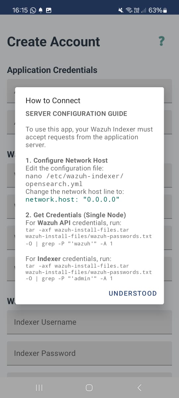Tap the green network.host: "0.0.0.0" text
The image size is (179, 398).
72,199
